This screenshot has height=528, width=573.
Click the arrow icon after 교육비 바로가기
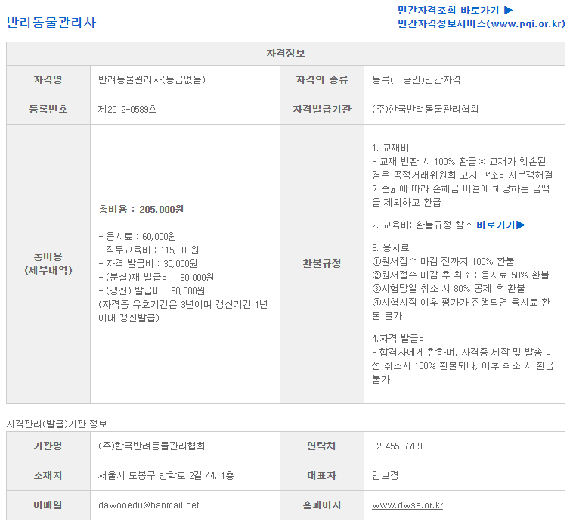pyautogui.click(x=521, y=225)
